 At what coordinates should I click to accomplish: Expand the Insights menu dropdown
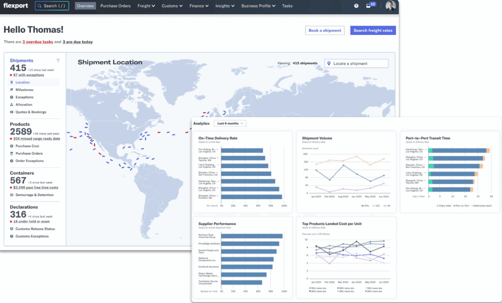[x=225, y=6]
